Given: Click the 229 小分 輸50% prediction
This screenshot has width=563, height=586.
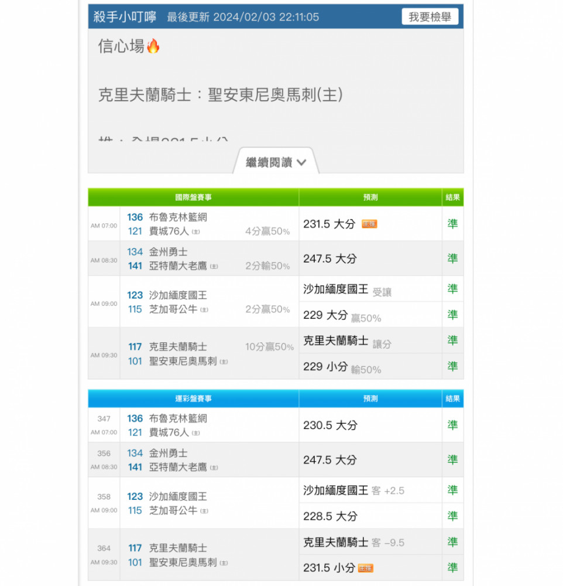Looking at the screenshot, I should [342, 368].
